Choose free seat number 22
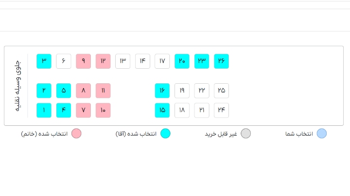This screenshot has width=350, height=196. click(x=202, y=90)
